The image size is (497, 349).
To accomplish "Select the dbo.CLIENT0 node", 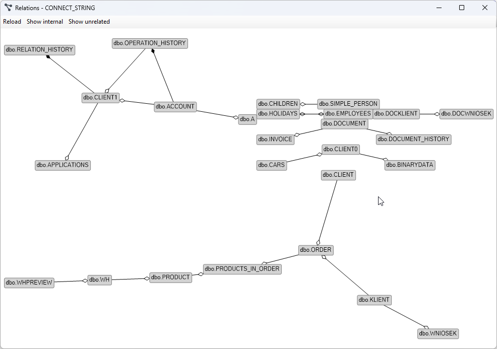I will click(x=341, y=149).
